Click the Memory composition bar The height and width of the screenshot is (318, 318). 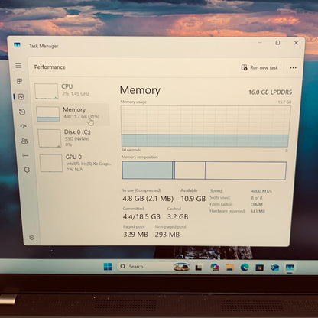point(204,170)
